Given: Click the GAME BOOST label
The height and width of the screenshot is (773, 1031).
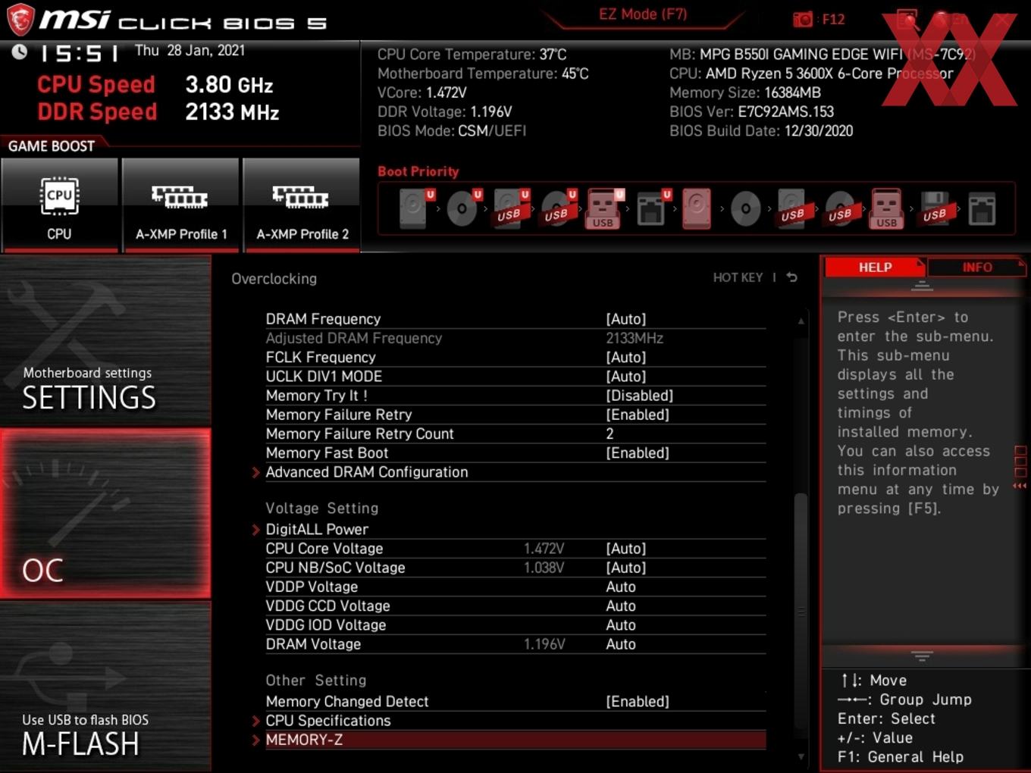Looking at the screenshot, I should (x=52, y=146).
